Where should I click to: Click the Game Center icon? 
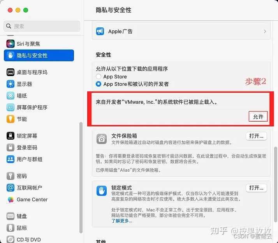(x=10, y=199)
